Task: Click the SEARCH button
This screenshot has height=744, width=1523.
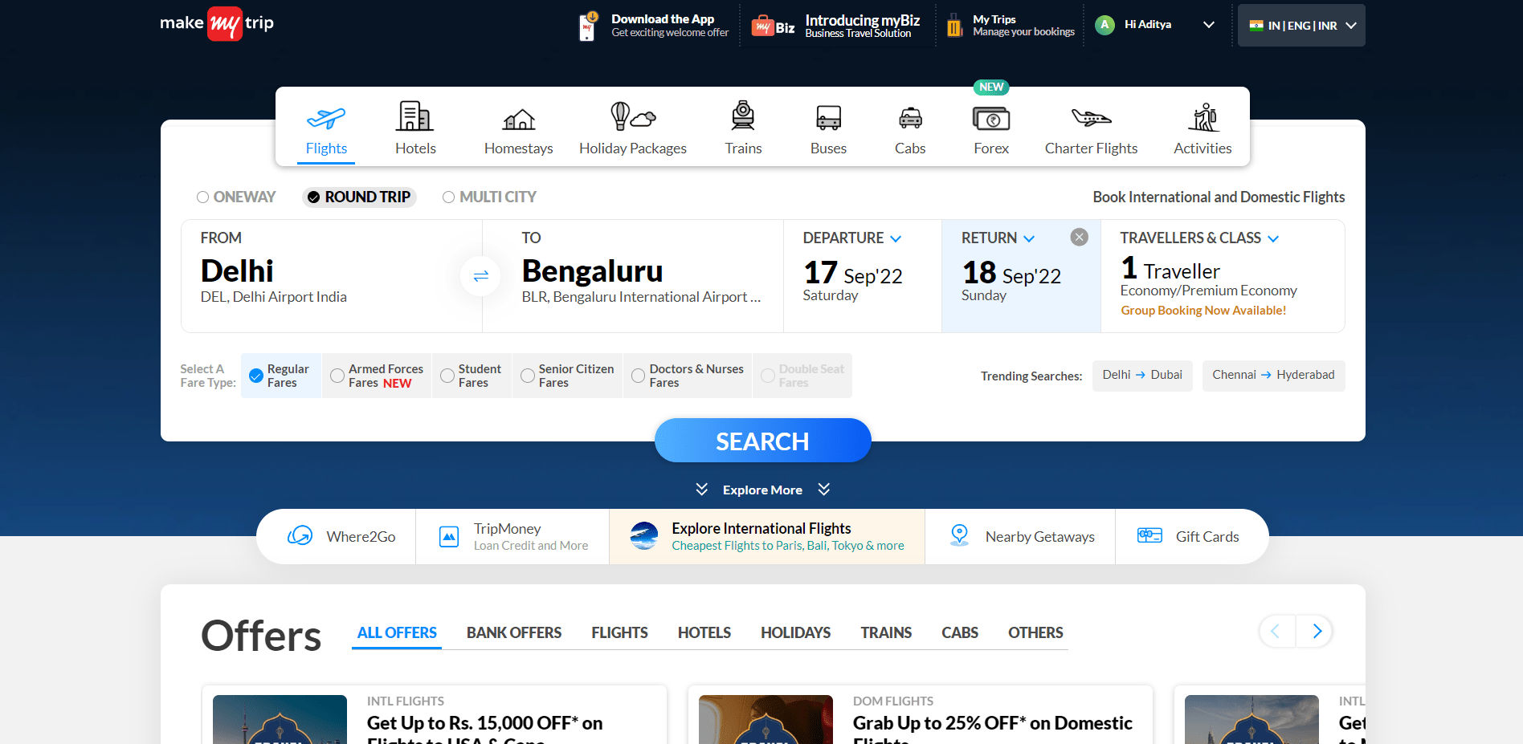Action: click(x=762, y=441)
